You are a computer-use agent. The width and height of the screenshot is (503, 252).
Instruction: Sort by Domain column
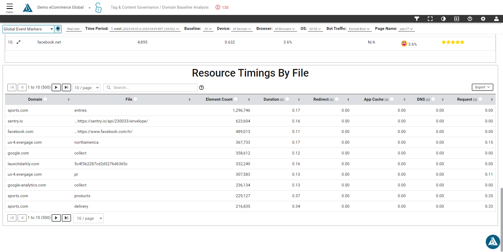coord(69,99)
